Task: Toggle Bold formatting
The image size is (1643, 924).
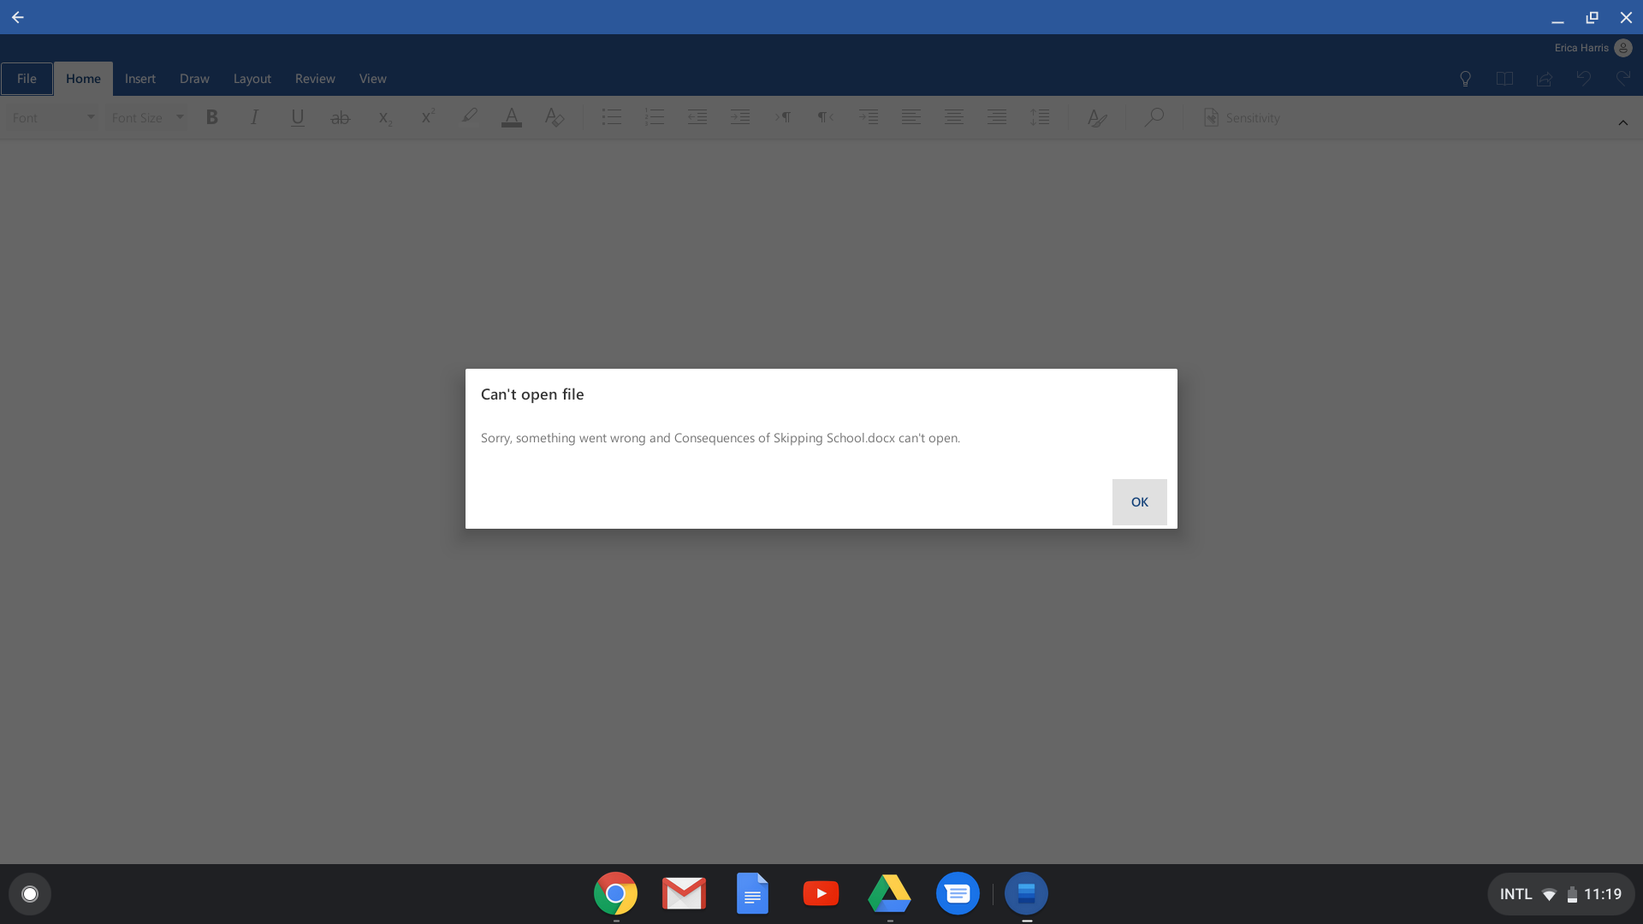Action: coord(211,118)
